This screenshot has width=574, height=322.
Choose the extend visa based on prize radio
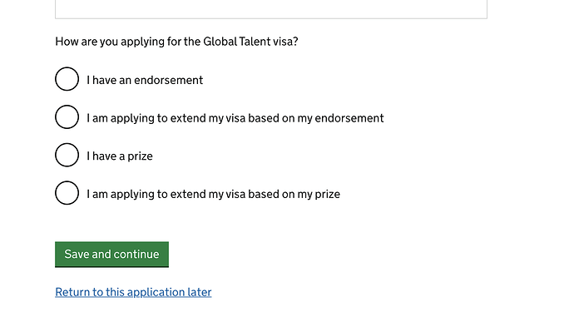[x=67, y=193]
